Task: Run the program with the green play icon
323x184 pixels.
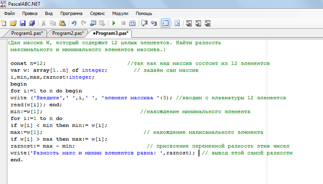Action: coord(114,23)
